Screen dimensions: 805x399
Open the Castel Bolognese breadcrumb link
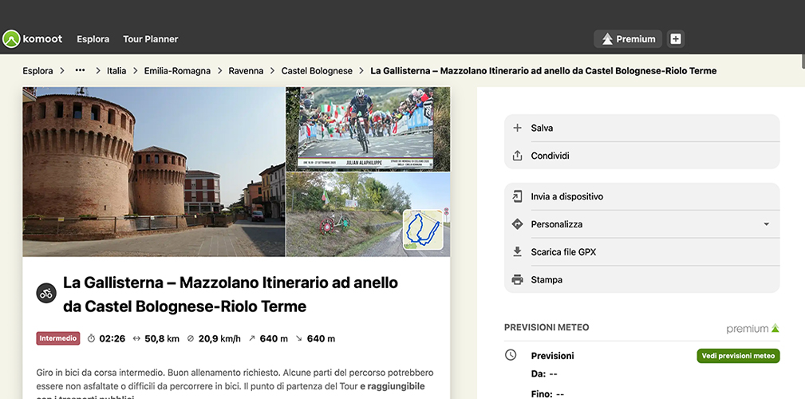tap(317, 71)
